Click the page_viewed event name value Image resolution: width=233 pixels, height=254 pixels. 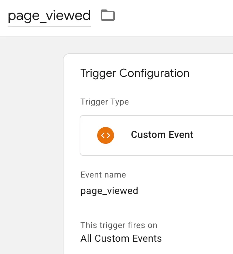[109, 191]
